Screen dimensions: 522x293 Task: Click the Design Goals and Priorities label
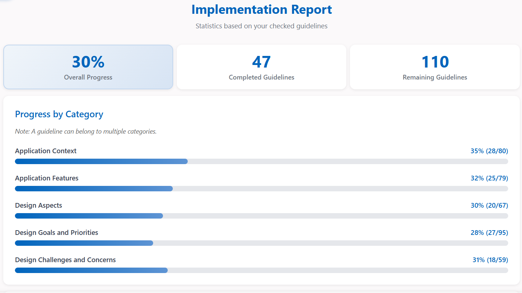tap(57, 233)
